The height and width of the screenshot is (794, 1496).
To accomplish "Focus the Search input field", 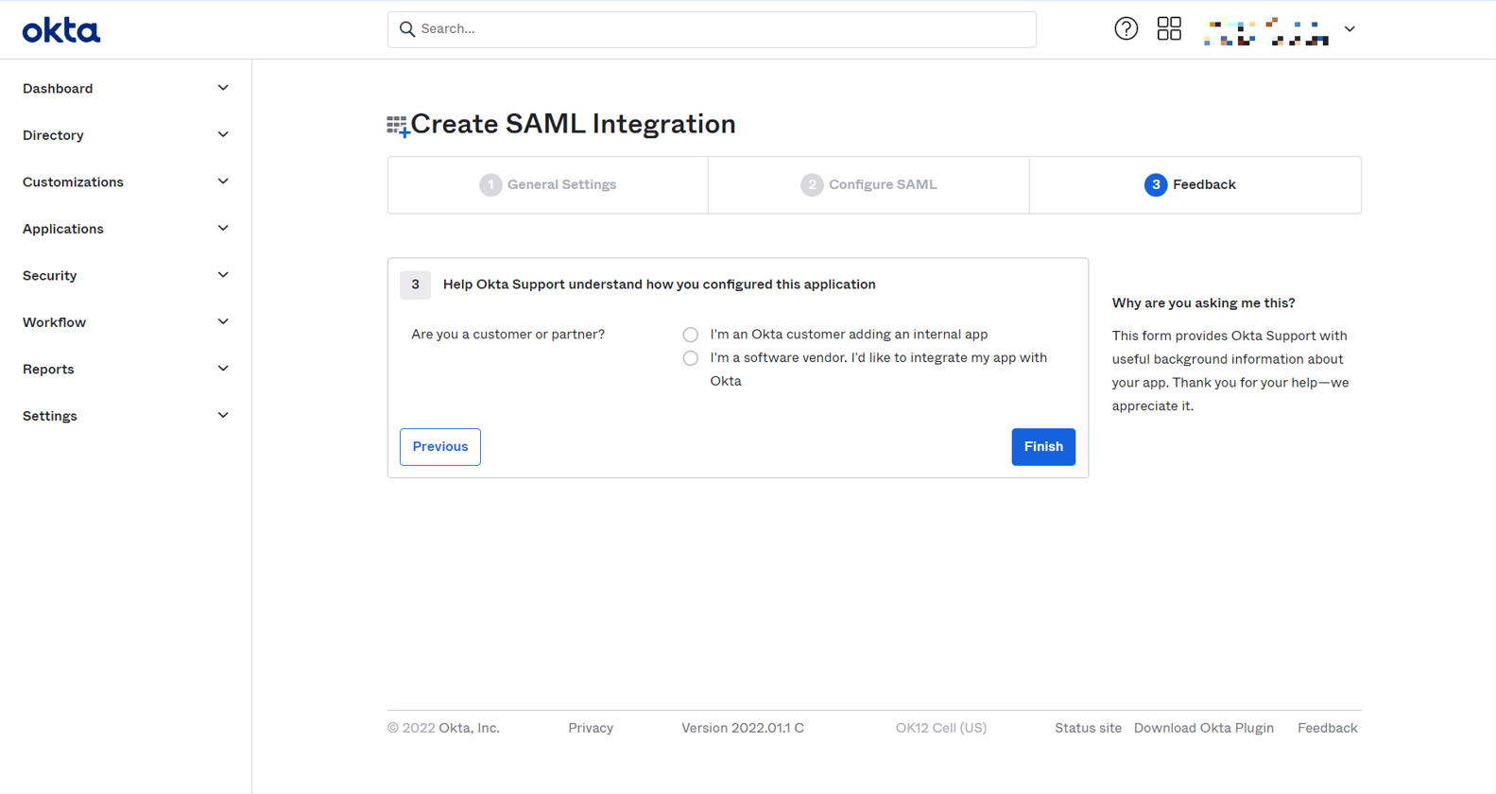I will click(712, 29).
